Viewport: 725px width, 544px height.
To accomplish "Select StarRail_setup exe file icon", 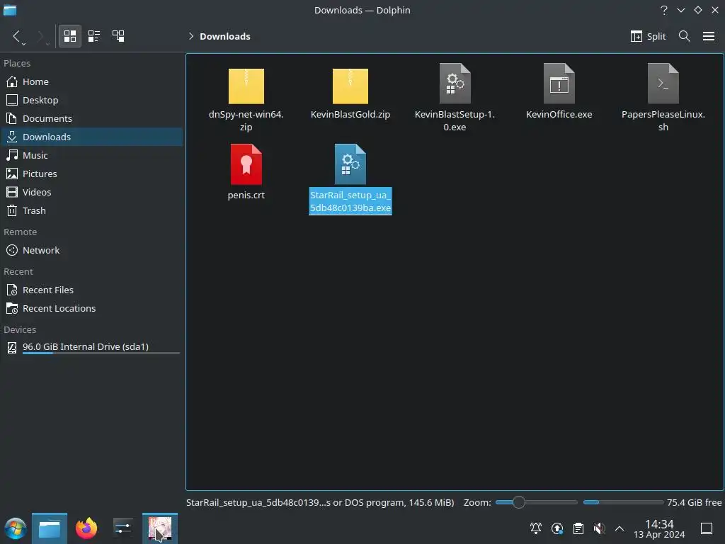I will [x=350, y=164].
